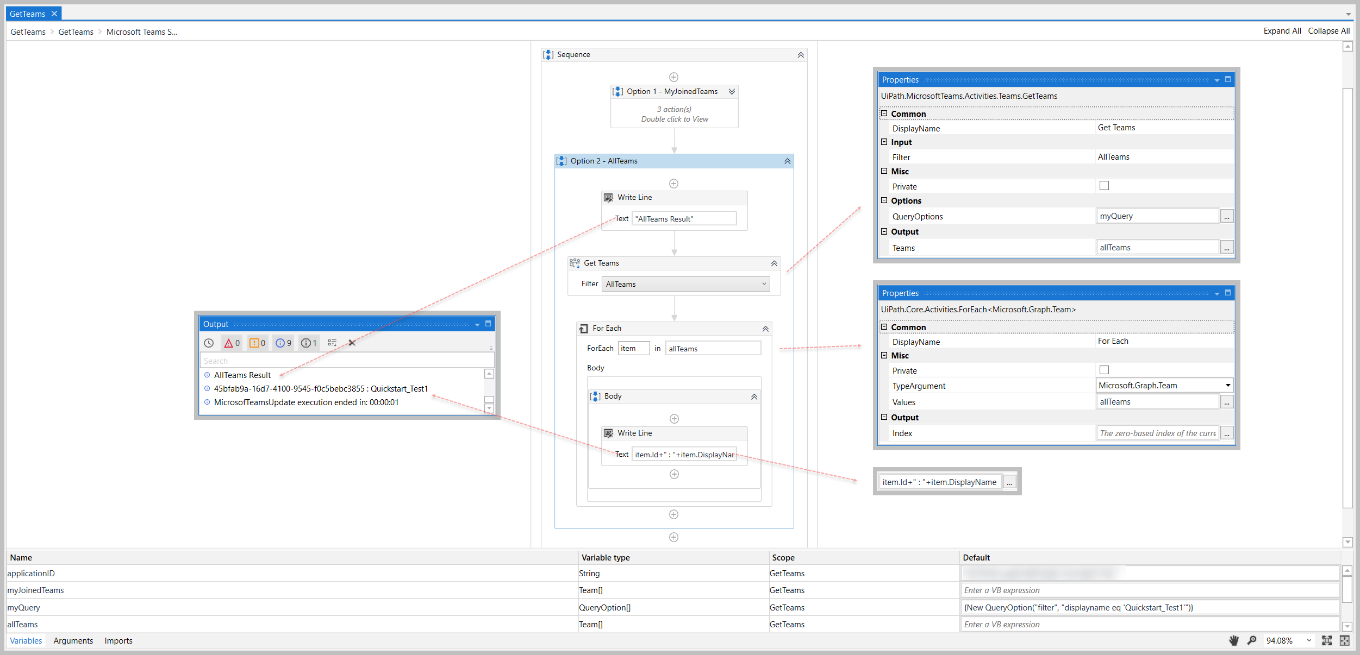Viewport: 1360px width, 655px height.
Task: Toggle warnings filter in Output panel
Action: pos(258,343)
